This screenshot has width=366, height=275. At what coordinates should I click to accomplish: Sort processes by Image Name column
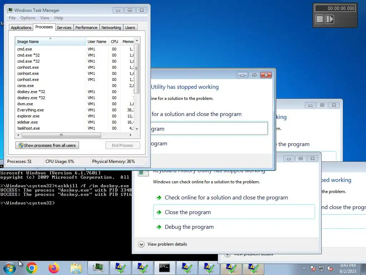50,42
